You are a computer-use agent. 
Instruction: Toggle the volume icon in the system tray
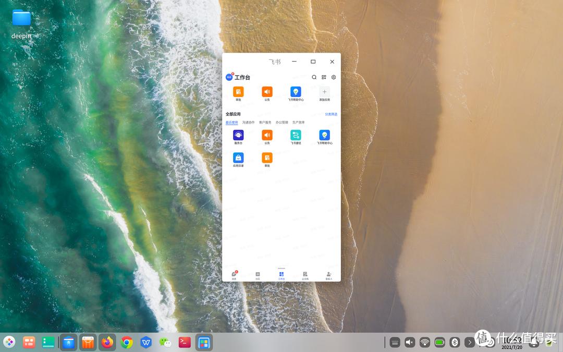tap(409, 342)
